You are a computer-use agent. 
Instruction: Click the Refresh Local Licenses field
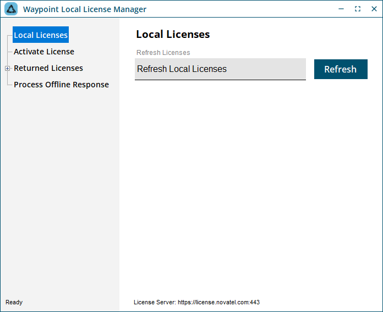220,69
